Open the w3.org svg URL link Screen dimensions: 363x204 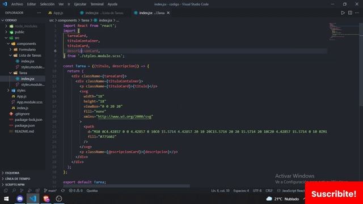[x=125, y=117]
